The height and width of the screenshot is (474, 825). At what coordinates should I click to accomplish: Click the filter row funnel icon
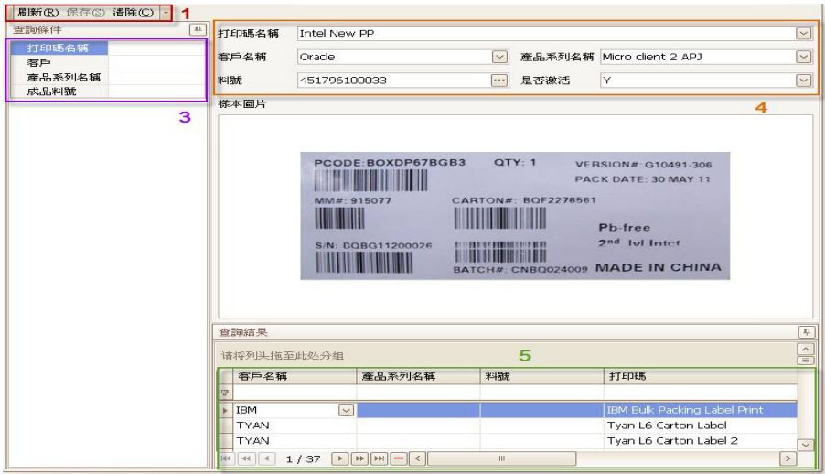225,393
